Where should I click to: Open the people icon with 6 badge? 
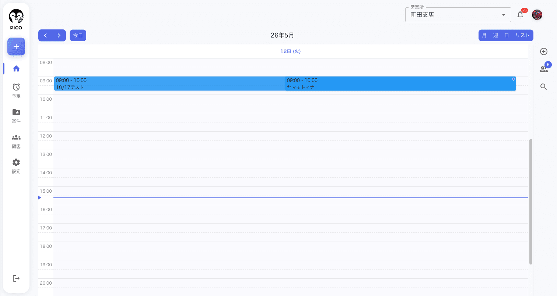click(544, 68)
